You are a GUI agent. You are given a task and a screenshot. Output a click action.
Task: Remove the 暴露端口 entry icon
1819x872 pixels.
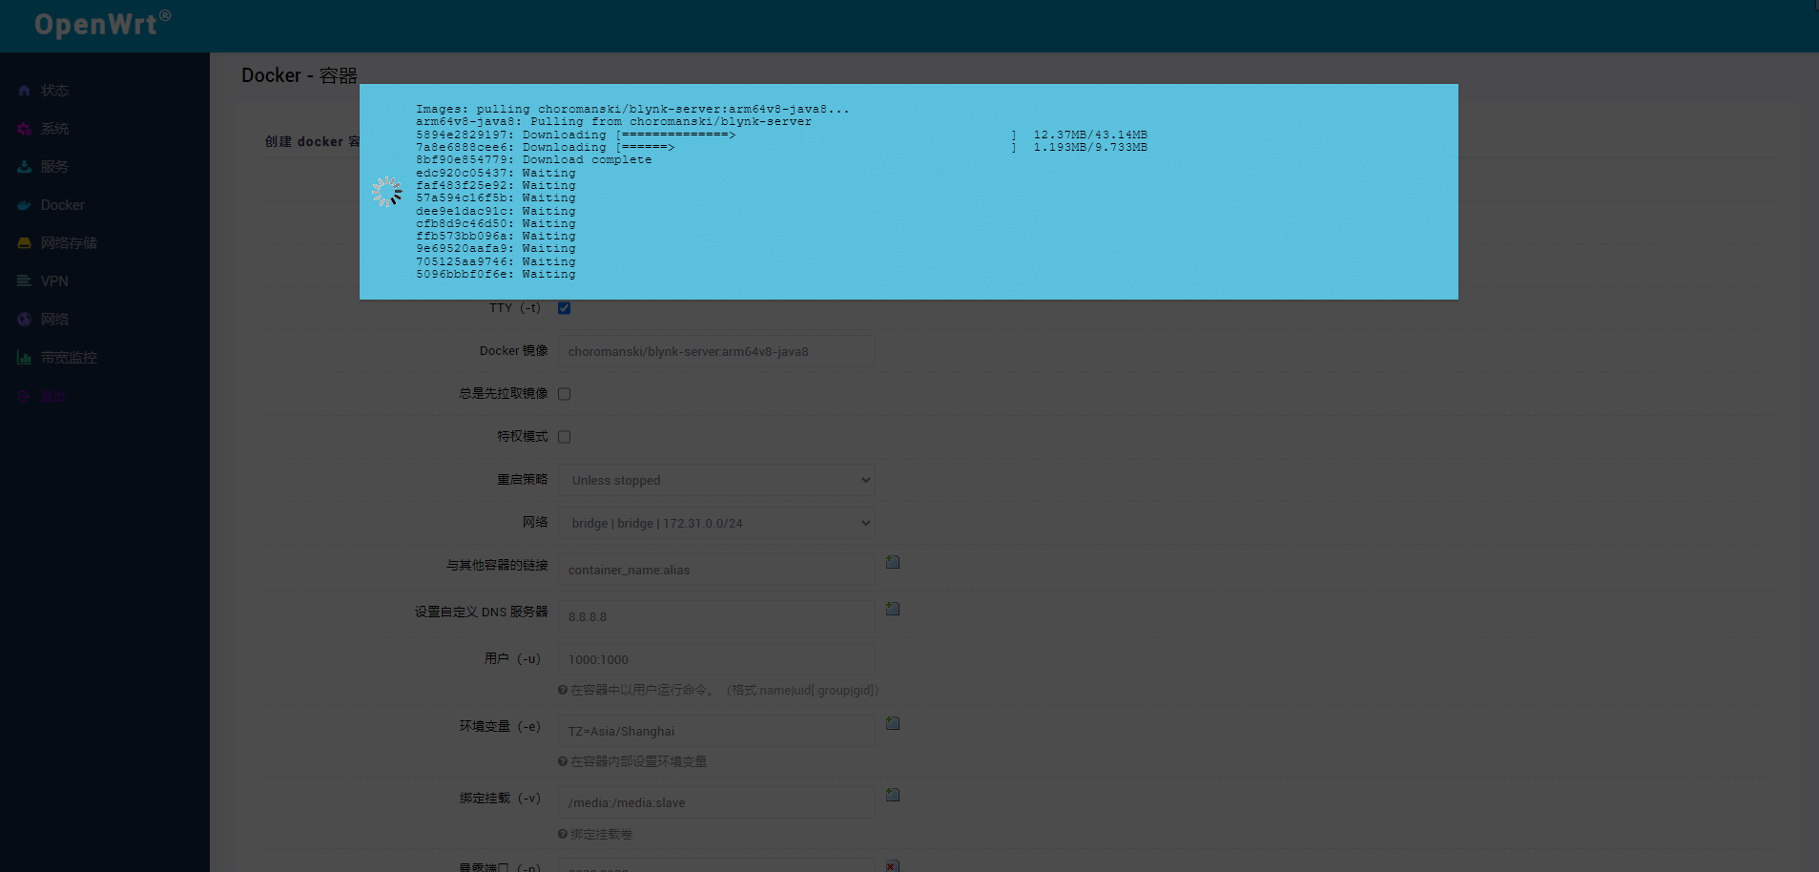892,865
